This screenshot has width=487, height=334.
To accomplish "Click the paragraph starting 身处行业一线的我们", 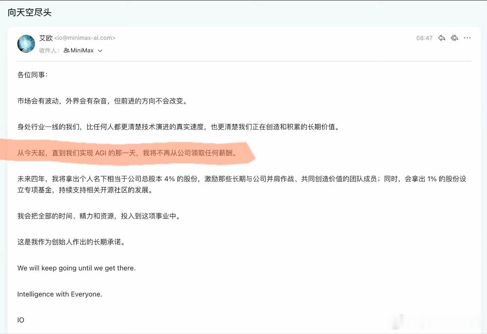I will 178,127.
